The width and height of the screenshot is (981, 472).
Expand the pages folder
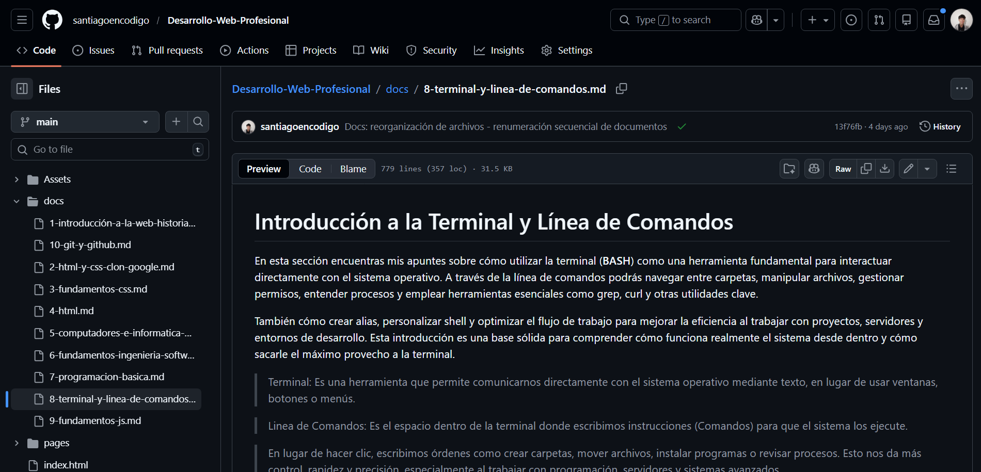click(x=16, y=443)
